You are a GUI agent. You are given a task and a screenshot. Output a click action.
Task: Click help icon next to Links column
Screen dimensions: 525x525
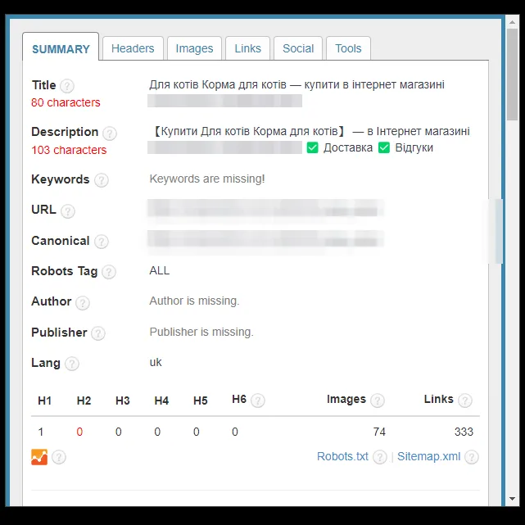pyautogui.click(x=465, y=401)
